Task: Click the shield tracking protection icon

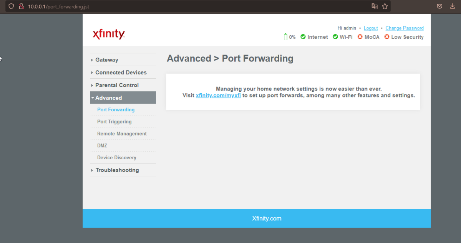Action: (x=11, y=7)
